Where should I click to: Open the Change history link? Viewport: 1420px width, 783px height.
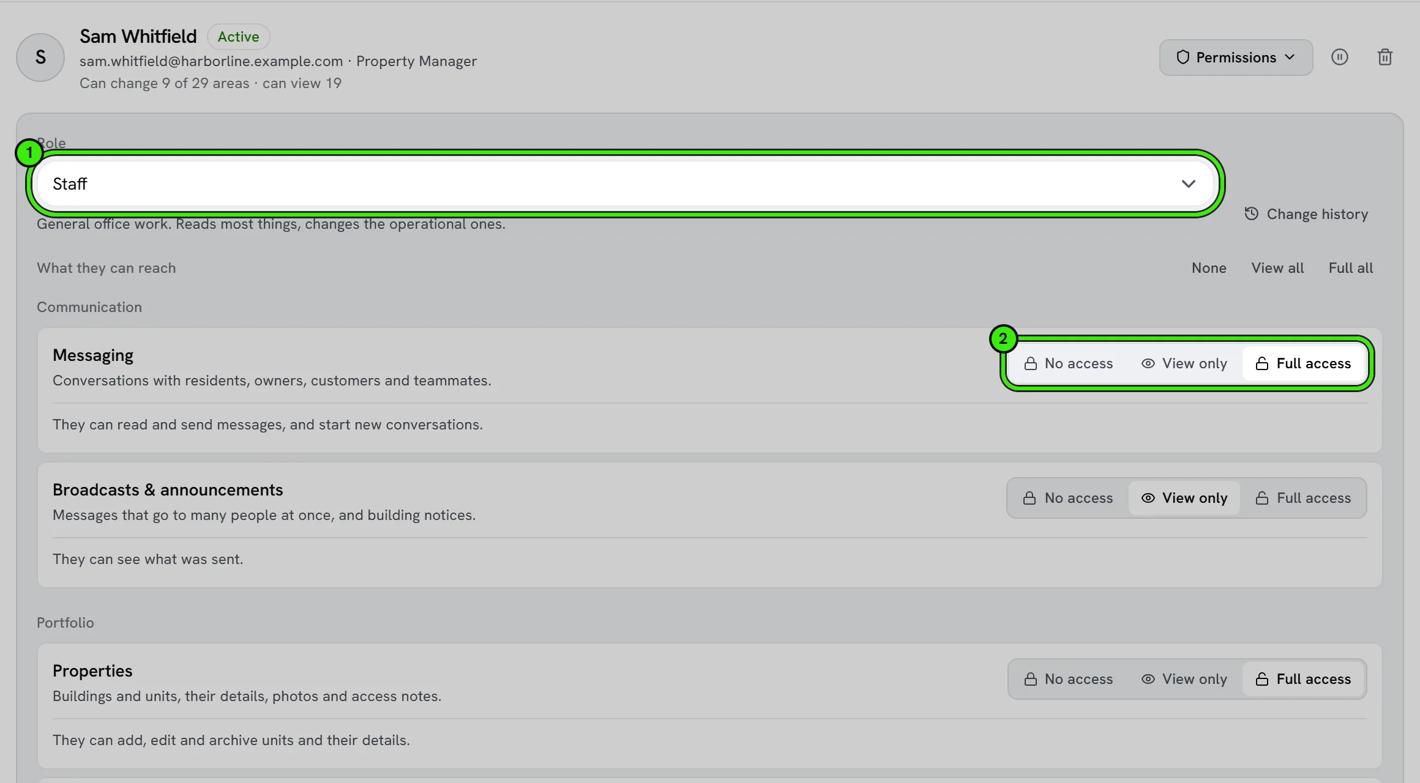[x=1306, y=214]
